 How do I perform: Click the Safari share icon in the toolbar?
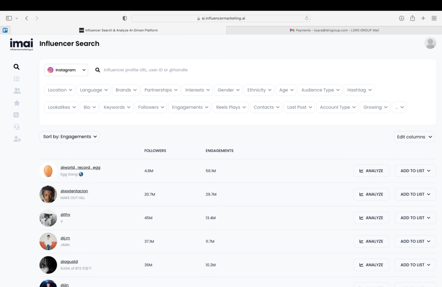[412, 18]
